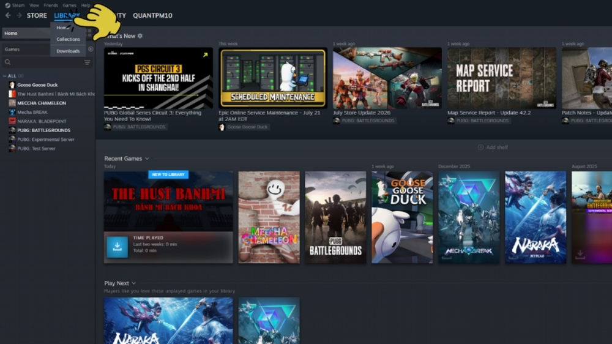The image size is (612, 344).
Task: Open the Mecha Break cover in Recent Games
Action: 469,217
